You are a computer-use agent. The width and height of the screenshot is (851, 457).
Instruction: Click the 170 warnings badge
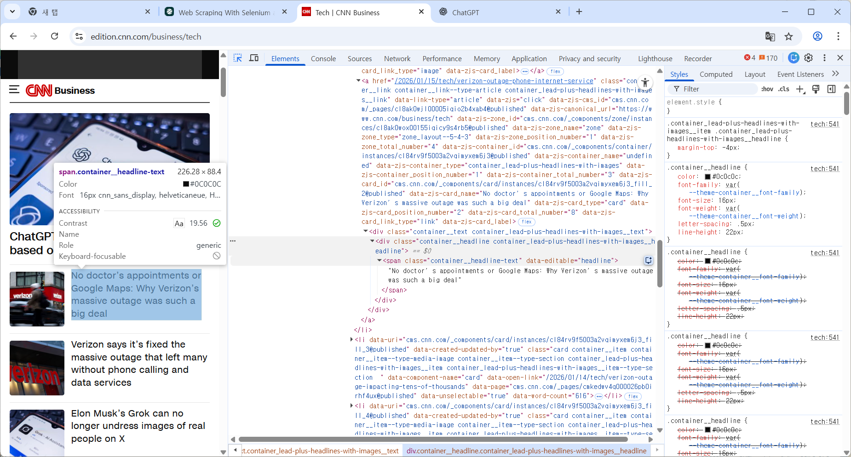[768, 58]
